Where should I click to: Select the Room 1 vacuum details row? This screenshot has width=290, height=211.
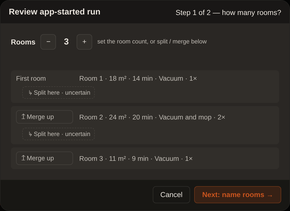tap(138, 79)
